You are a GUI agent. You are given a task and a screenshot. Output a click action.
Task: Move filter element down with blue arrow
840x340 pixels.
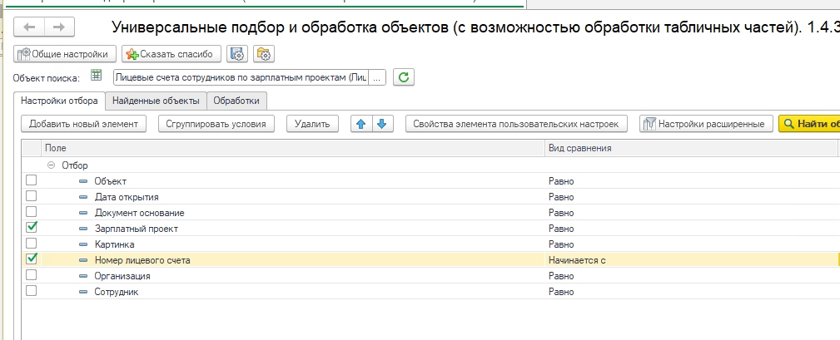click(x=381, y=124)
